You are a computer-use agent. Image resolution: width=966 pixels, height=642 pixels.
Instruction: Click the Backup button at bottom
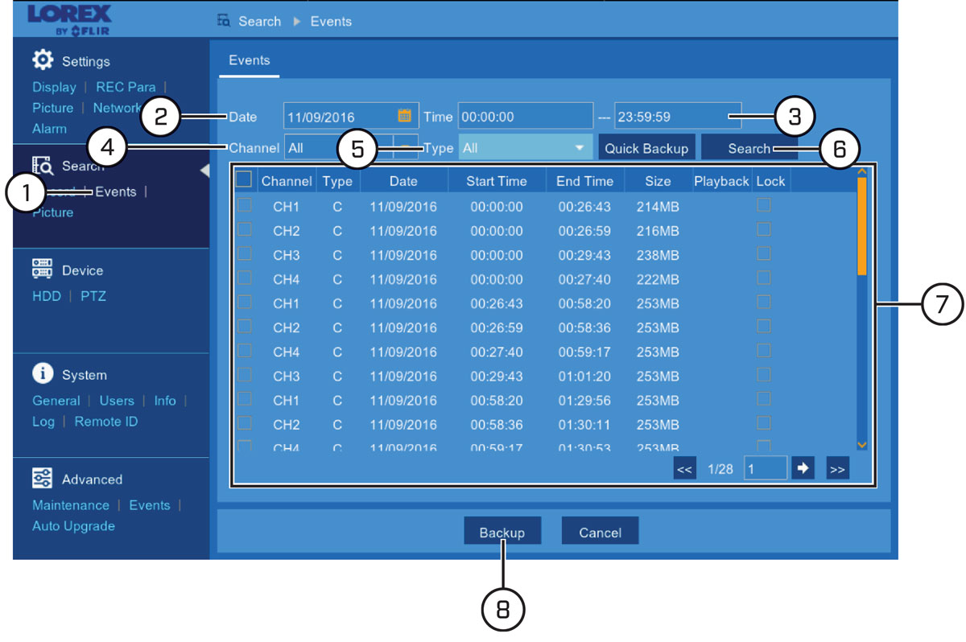502,533
